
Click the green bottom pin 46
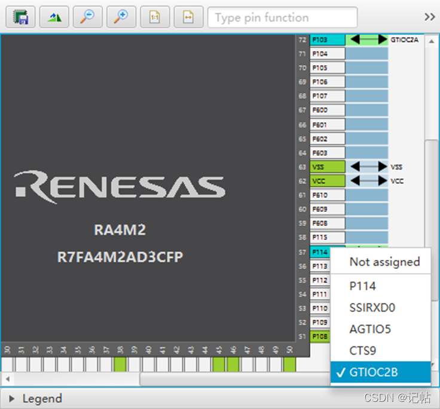pyautogui.click(x=233, y=364)
